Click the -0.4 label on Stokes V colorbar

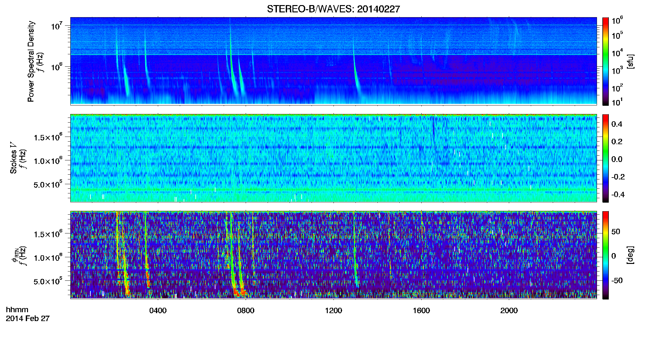(x=618, y=194)
